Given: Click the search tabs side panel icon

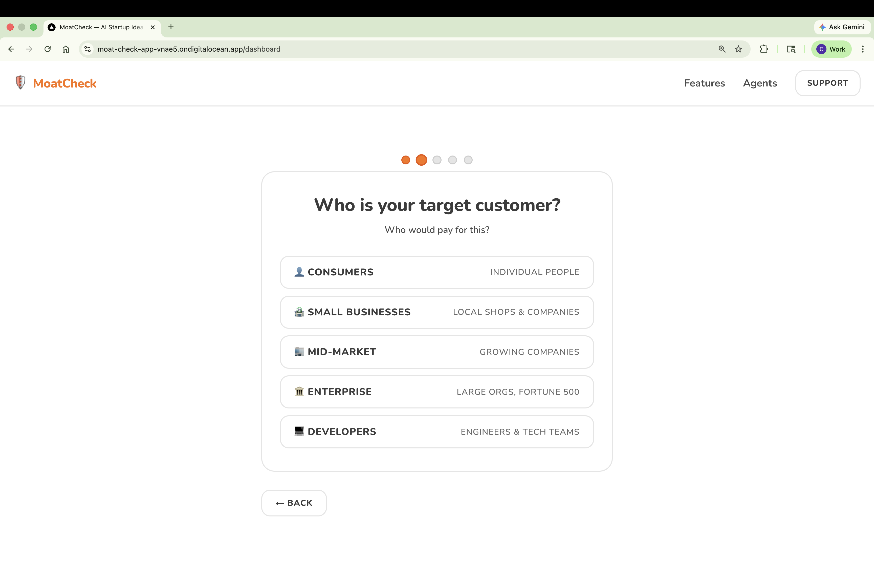Looking at the screenshot, I should pyautogui.click(x=791, y=49).
